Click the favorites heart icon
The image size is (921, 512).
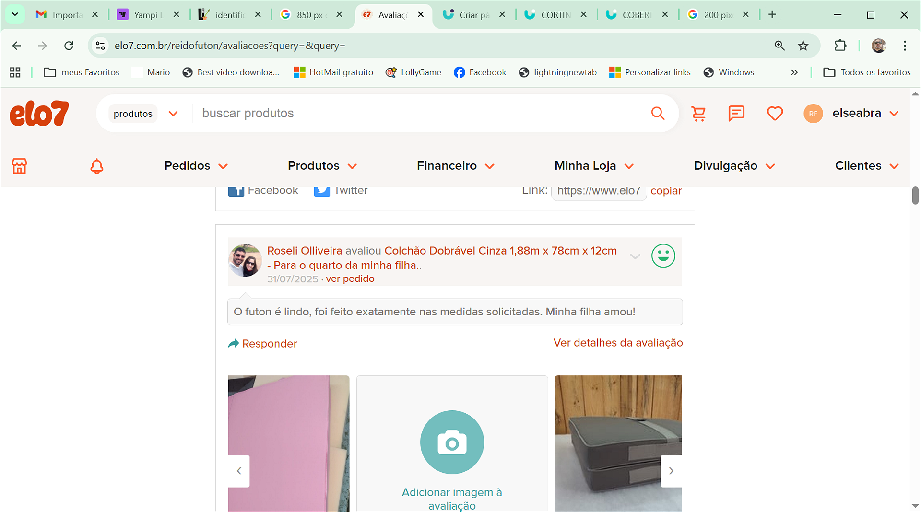pos(775,114)
